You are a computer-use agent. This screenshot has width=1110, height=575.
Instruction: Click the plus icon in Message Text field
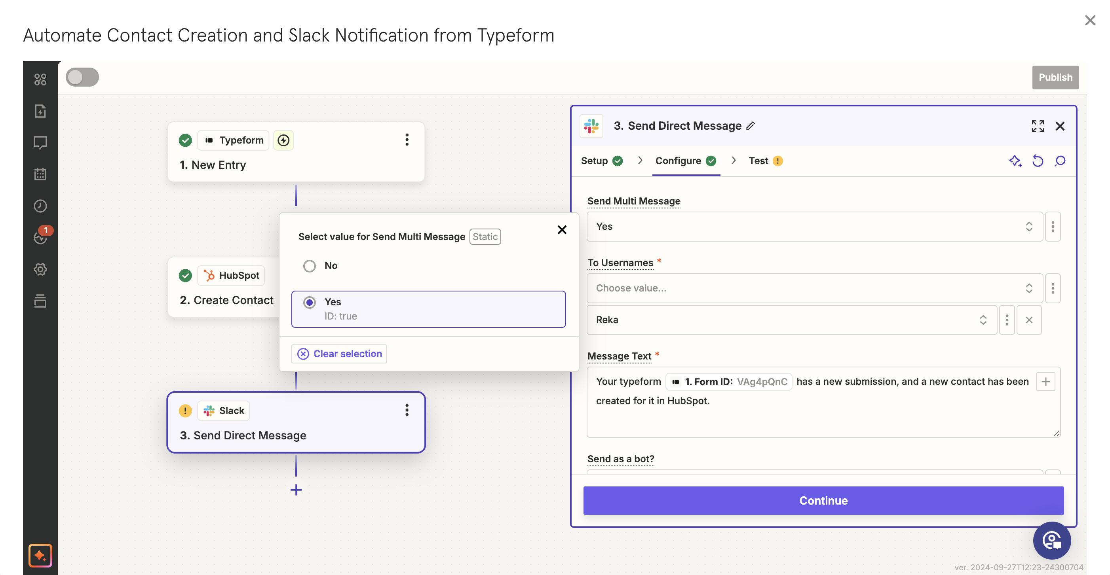click(x=1045, y=382)
